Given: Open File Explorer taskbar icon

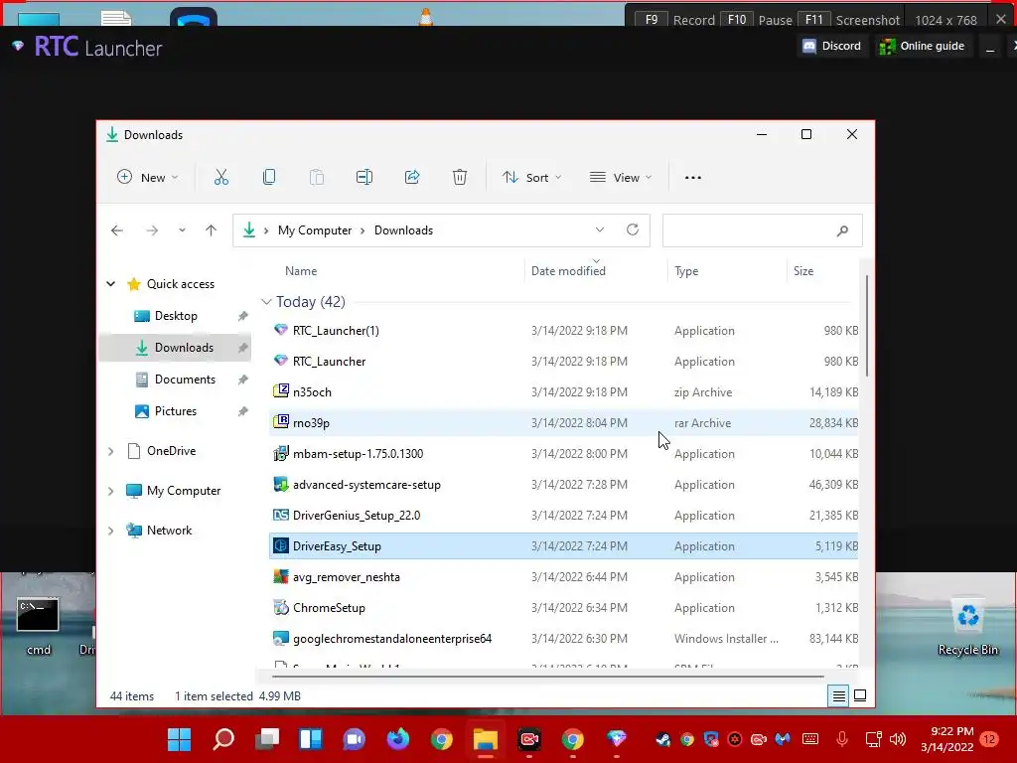Looking at the screenshot, I should [485, 739].
